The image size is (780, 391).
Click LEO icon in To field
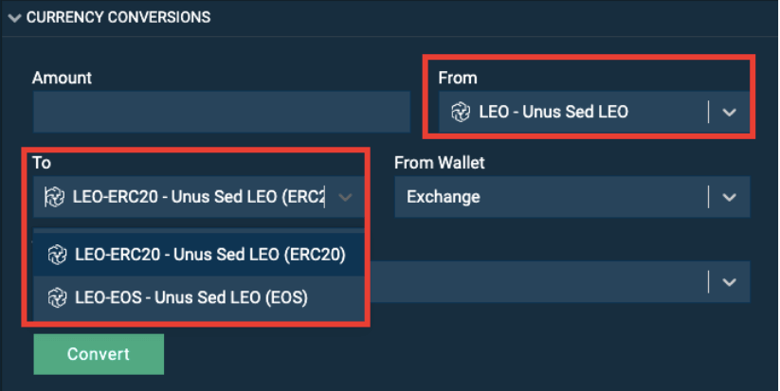pos(54,197)
